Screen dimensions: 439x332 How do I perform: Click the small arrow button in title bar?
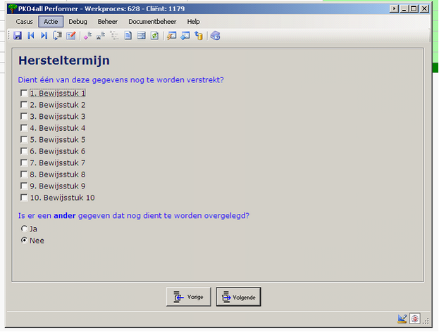click(x=394, y=8)
